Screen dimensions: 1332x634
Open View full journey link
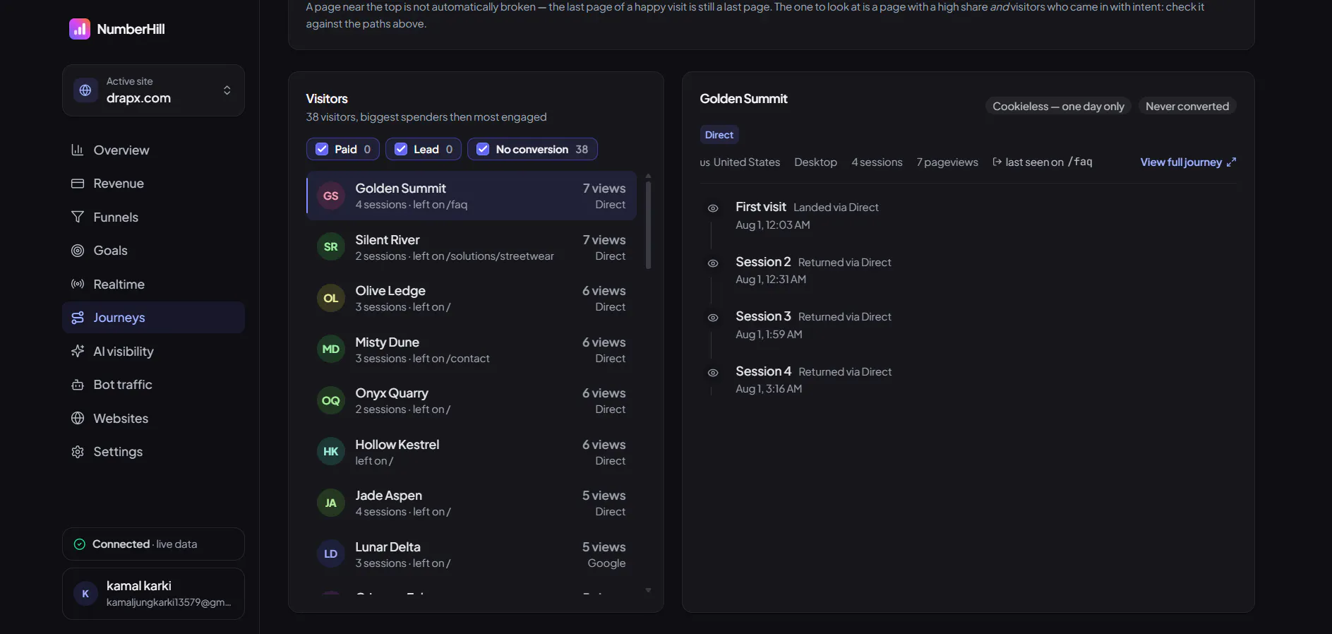click(x=1188, y=162)
